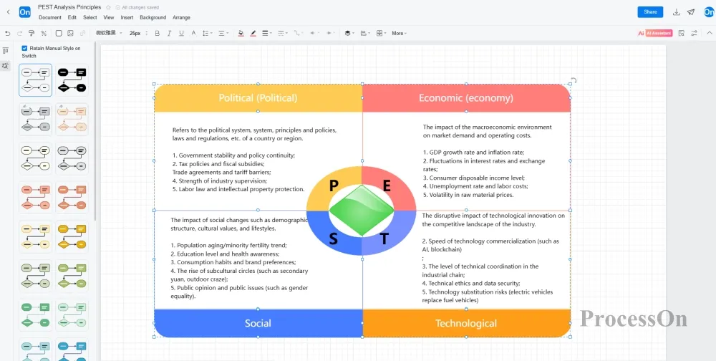Click the undo arrow in toolbar
Viewport: 716px width, 361px height.
coord(8,33)
